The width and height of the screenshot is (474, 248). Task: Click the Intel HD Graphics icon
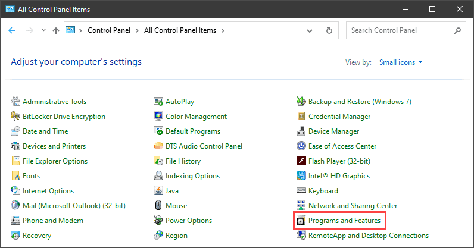[x=301, y=176]
